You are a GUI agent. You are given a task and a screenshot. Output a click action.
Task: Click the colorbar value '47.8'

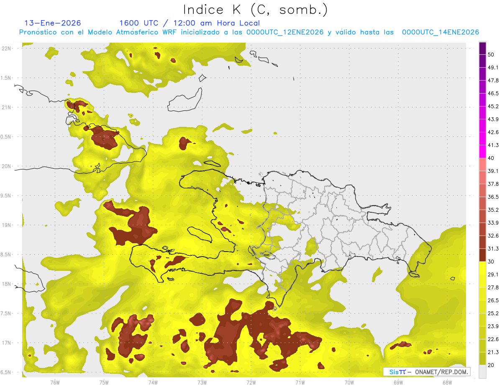click(493, 80)
